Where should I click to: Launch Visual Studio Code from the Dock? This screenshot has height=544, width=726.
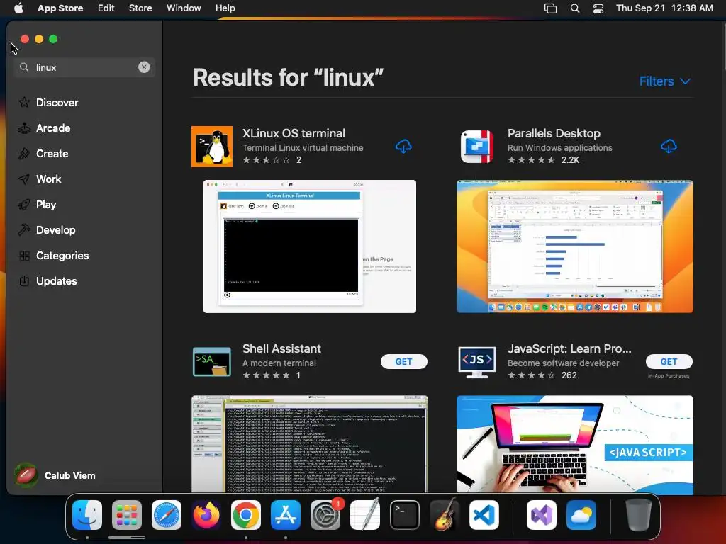[484, 515]
